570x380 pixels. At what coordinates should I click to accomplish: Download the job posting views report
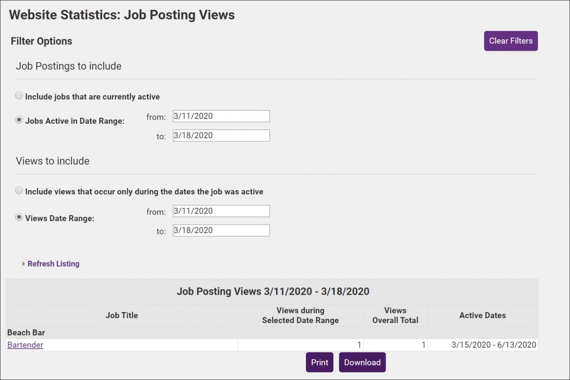[x=362, y=362]
